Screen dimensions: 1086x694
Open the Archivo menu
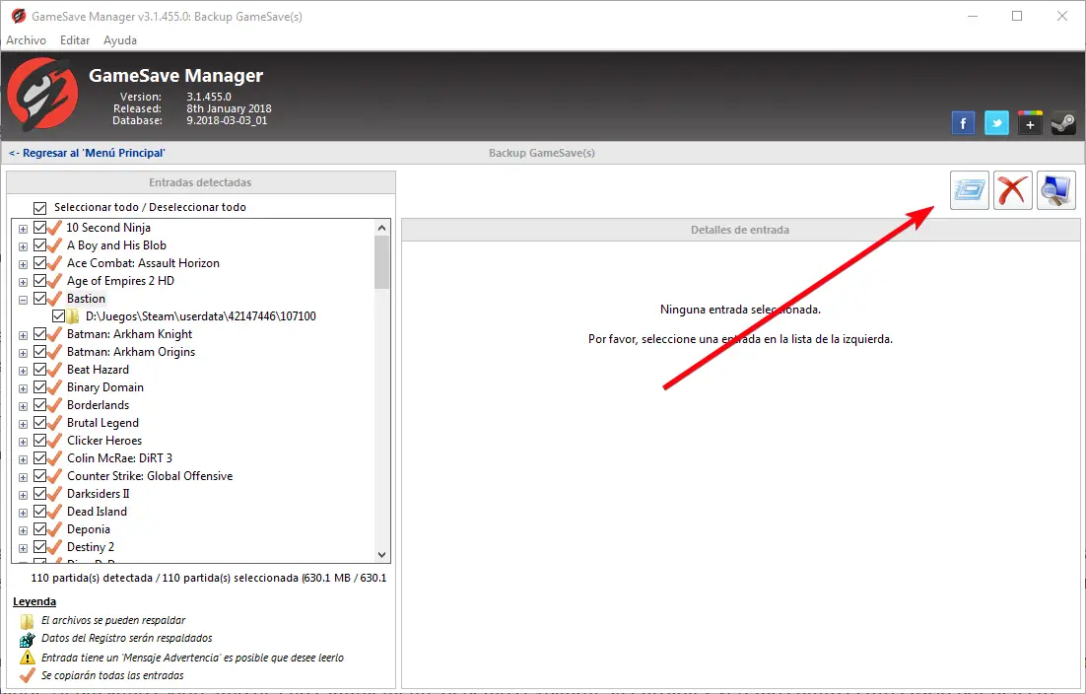pos(27,40)
